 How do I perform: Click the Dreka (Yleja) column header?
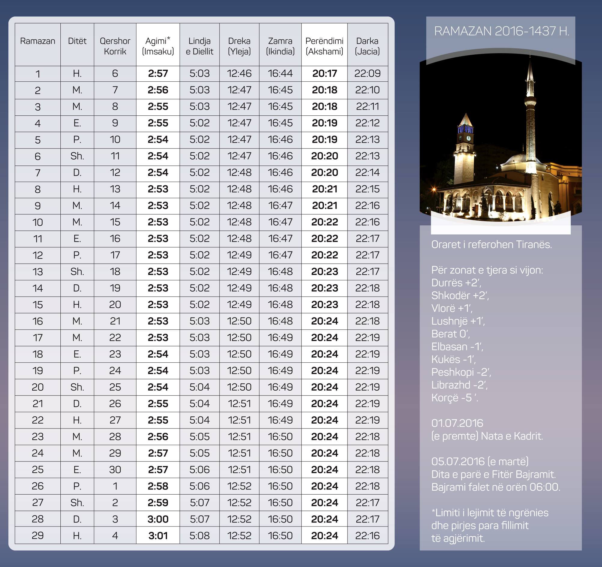coord(239,46)
